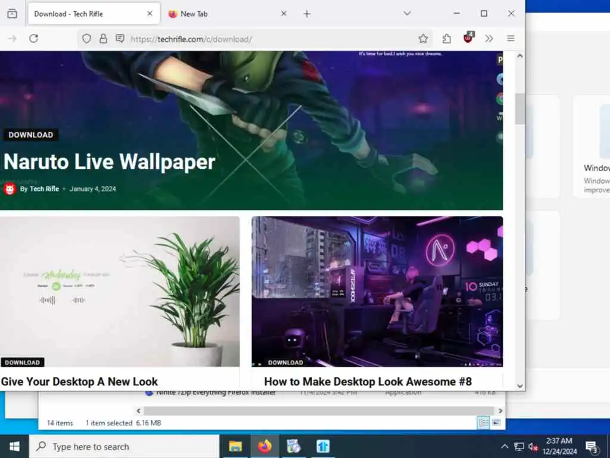List all tabs dropdown arrow
The image size is (610, 458).
(407, 14)
